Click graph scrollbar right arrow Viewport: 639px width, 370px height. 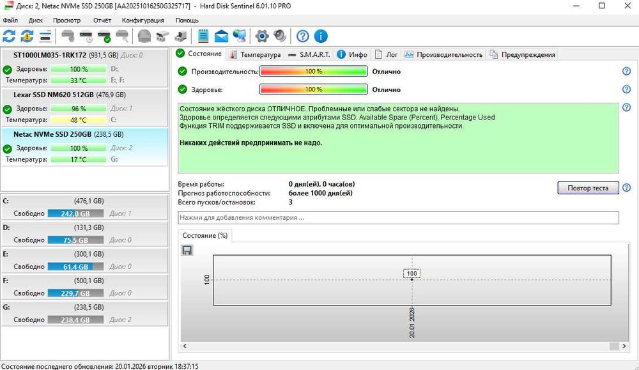point(624,346)
